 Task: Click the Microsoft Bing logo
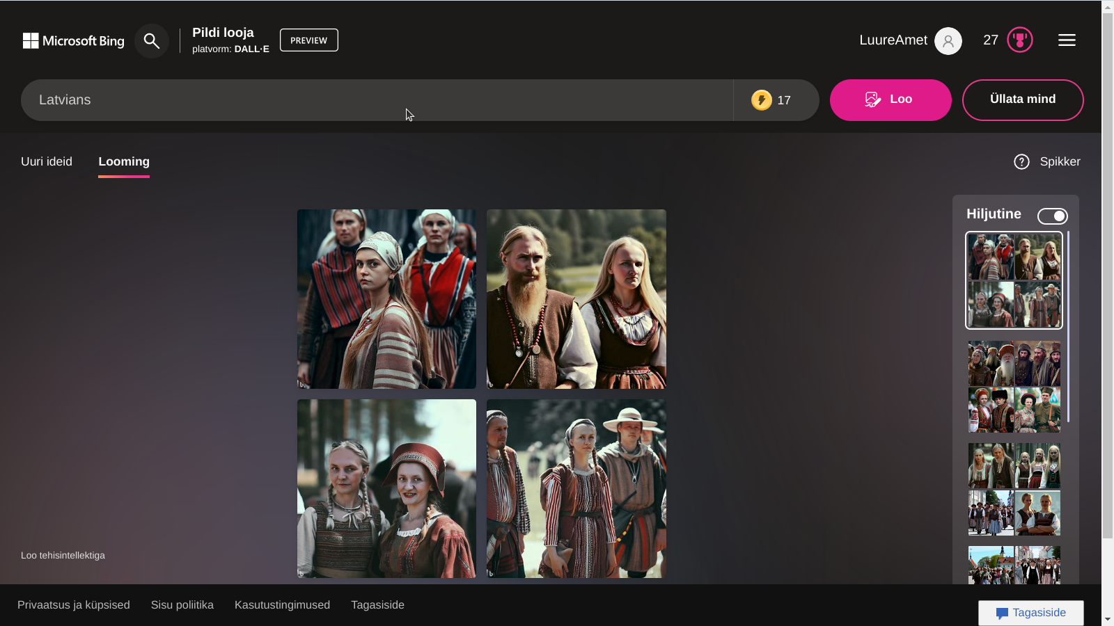coord(73,41)
